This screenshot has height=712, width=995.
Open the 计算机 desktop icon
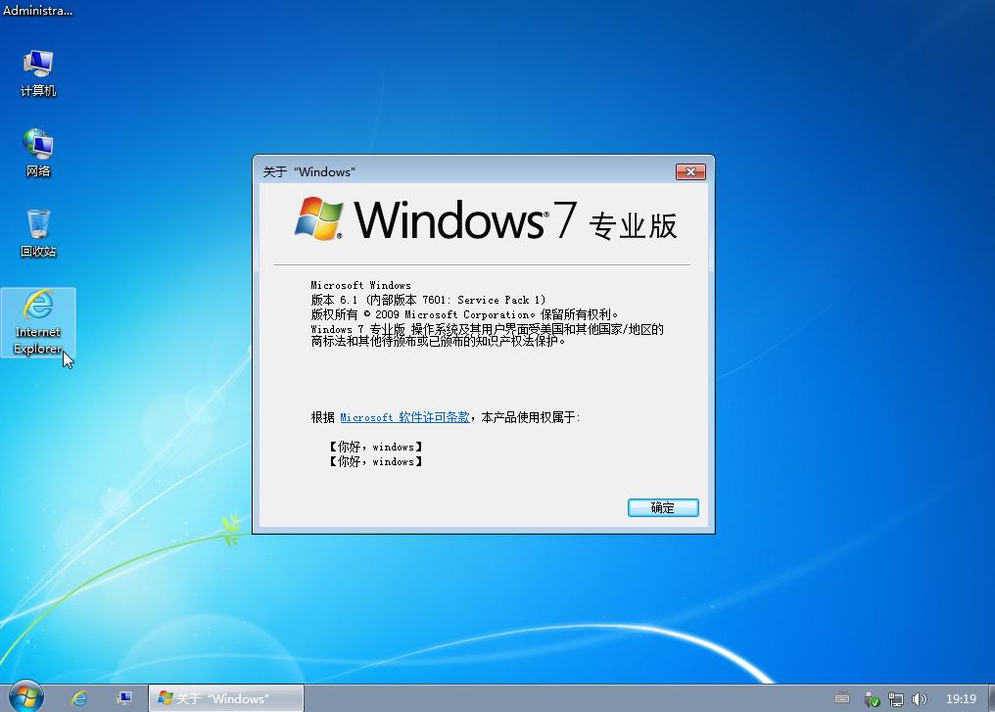click(38, 73)
